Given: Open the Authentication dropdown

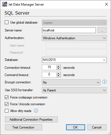Looking at the screenshot, I should coord(74,38).
